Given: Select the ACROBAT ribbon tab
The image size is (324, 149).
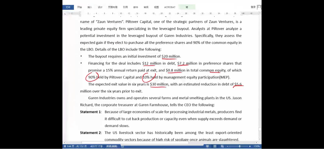Looking at the screenshot, I should click(170, 7).
